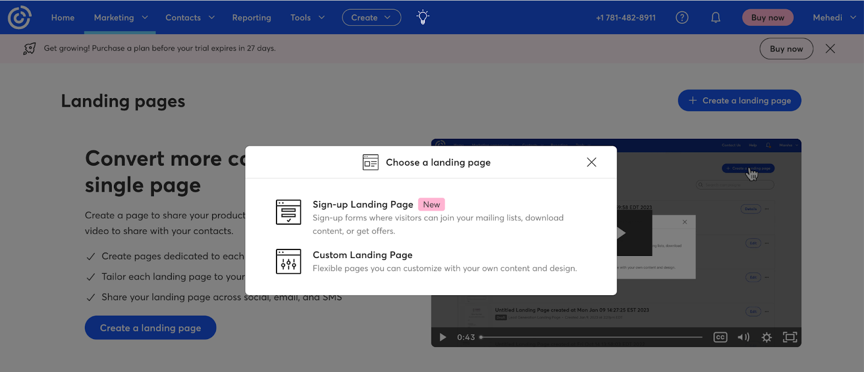Close the Choose a landing page dialog
The image size is (864, 372).
click(591, 162)
